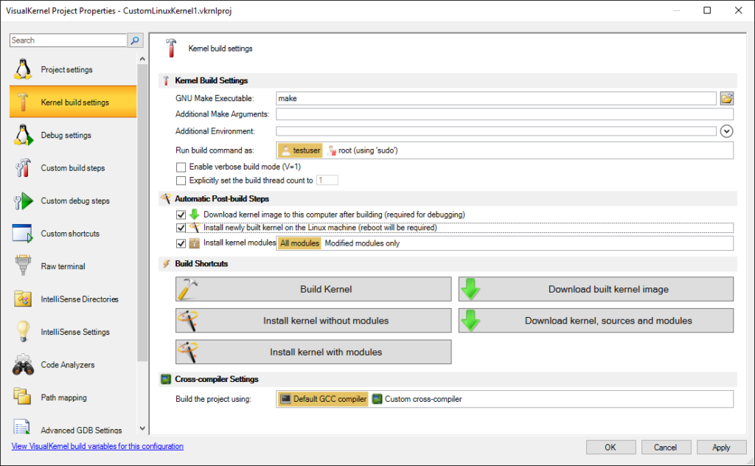Screen dimensions: 755x466
Task: Click the sidebar vertical scrollbar
Action: coord(142,221)
